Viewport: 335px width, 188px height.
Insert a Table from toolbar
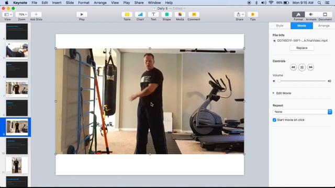[127, 14]
